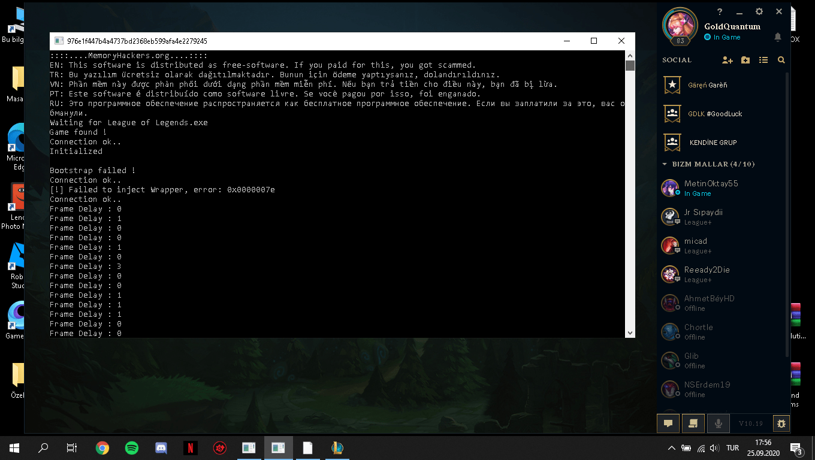Open the battery status tray icon
The image size is (815, 460).
(686, 448)
